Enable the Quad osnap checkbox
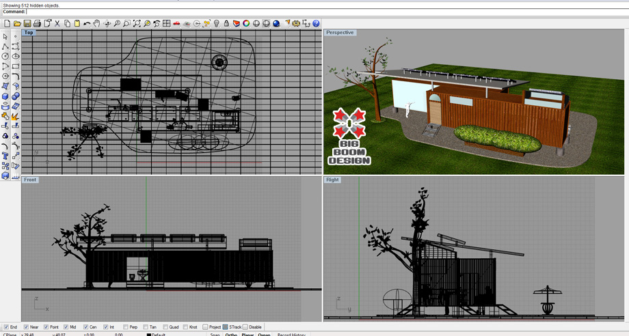Image resolution: width=629 pixels, height=336 pixels. click(x=164, y=327)
